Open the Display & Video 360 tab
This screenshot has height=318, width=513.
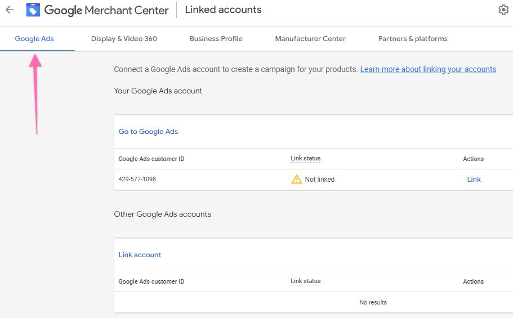(124, 39)
